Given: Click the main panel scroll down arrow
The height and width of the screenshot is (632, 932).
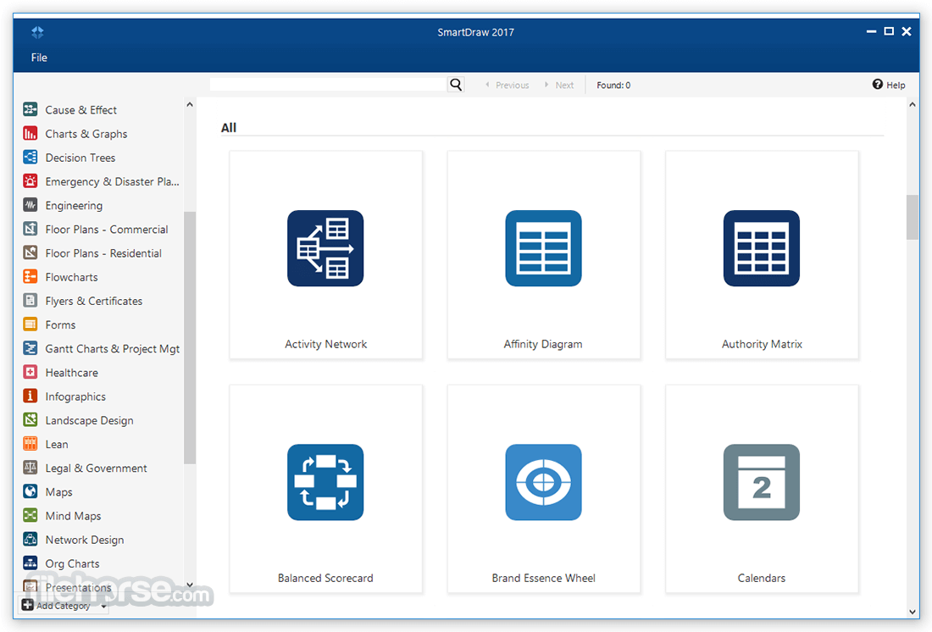Looking at the screenshot, I should [913, 612].
